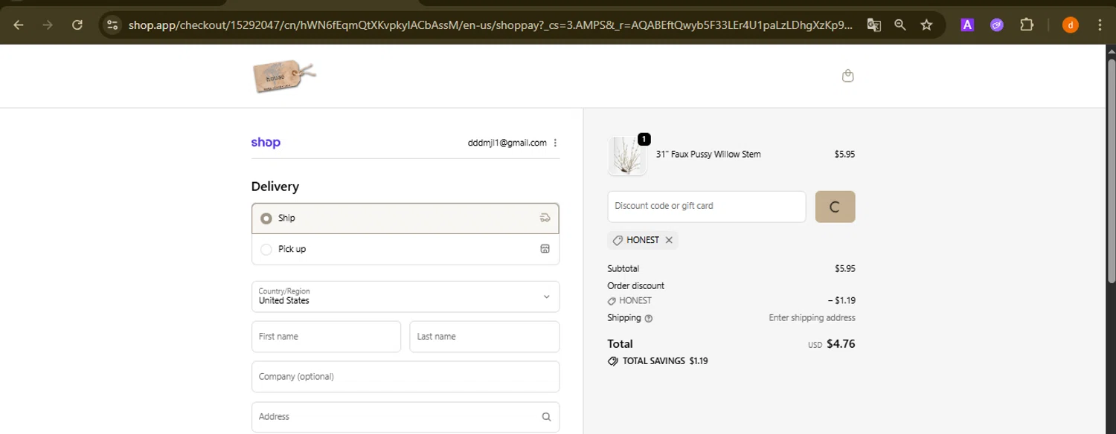
Task: Remove the HONEST discount code
Action: 669,240
